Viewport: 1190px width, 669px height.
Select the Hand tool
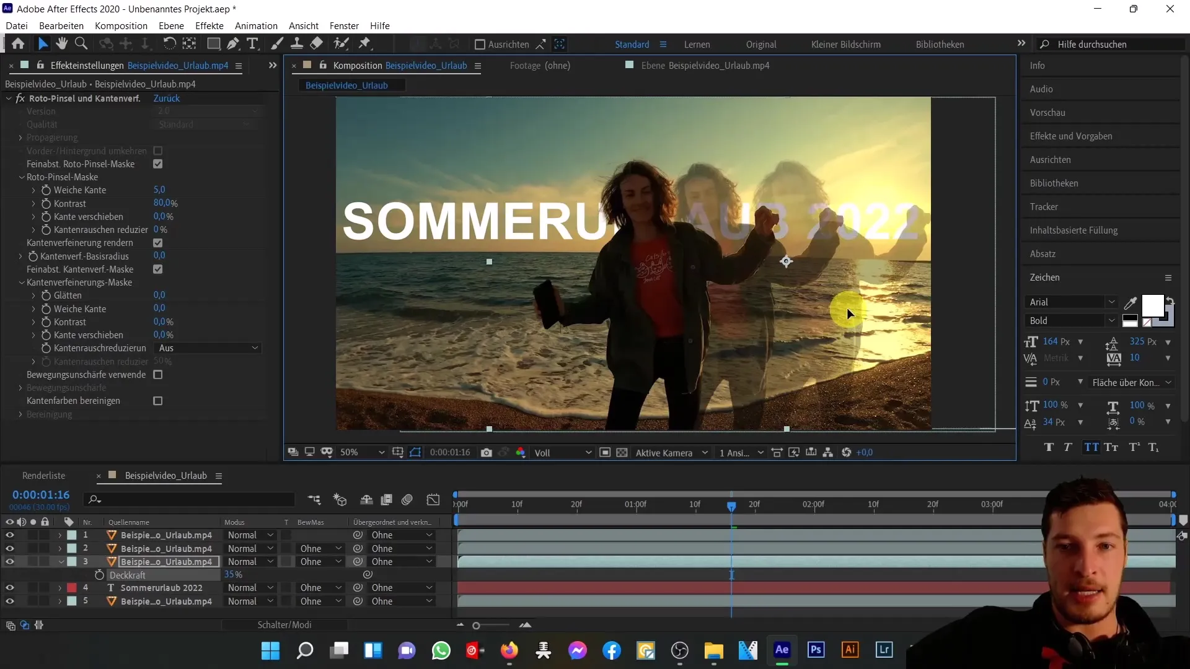coord(61,44)
